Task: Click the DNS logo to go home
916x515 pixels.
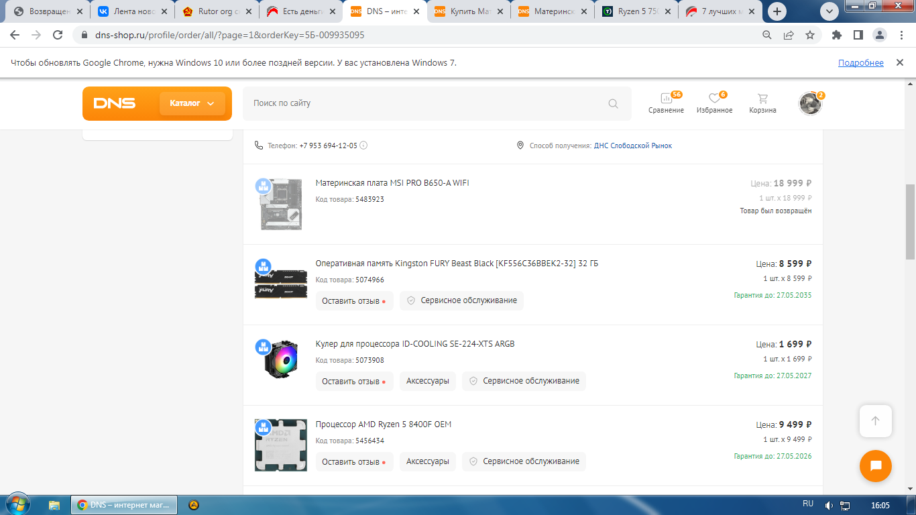Action: [x=115, y=103]
